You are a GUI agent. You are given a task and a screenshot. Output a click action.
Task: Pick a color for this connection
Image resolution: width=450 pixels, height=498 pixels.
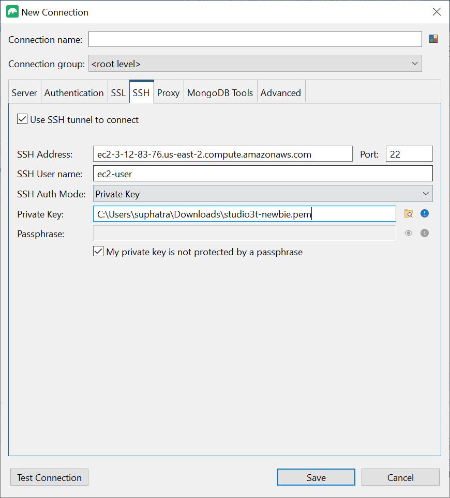tap(433, 38)
